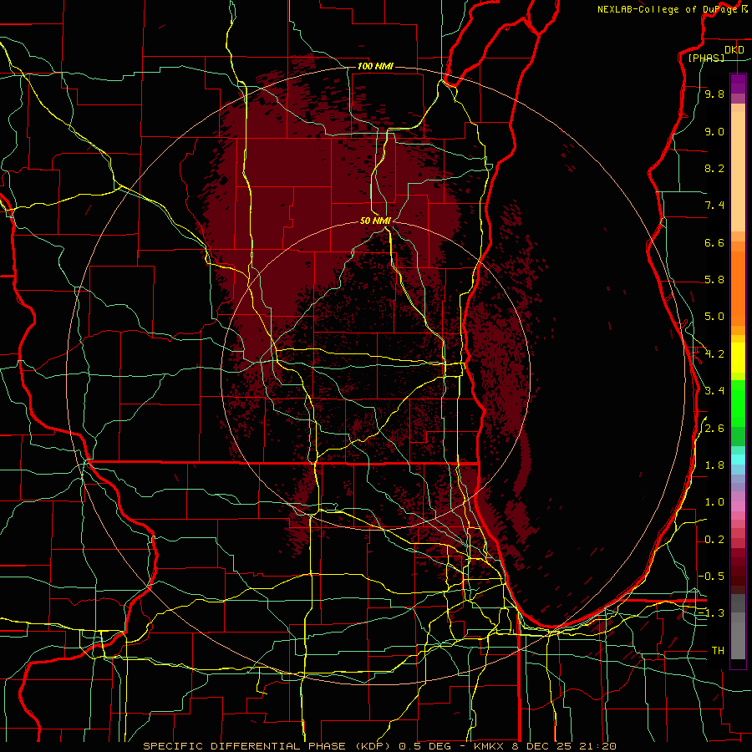Click the DKD legend heading
This screenshot has width=752, height=752.
click(734, 50)
